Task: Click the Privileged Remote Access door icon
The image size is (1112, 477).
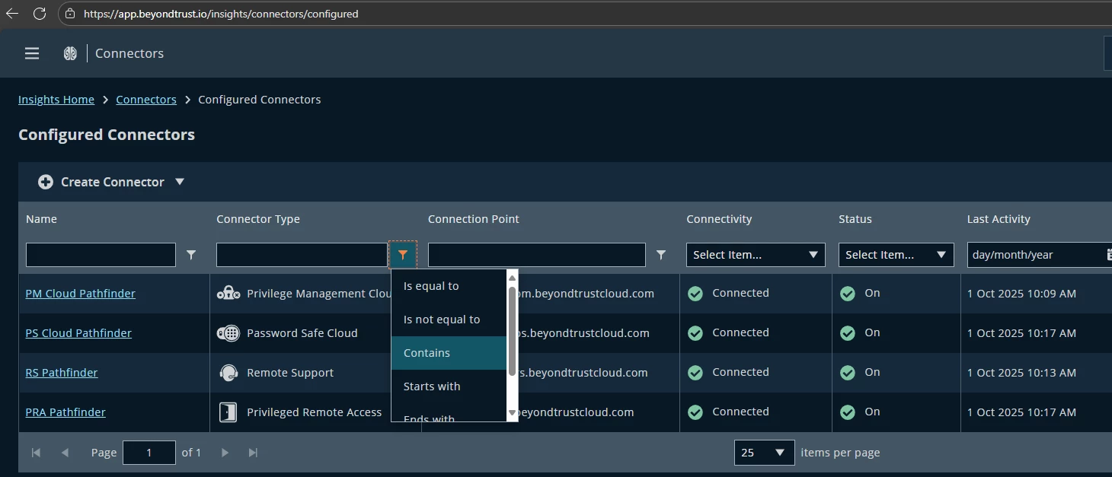Action: click(x=228, y=412)
